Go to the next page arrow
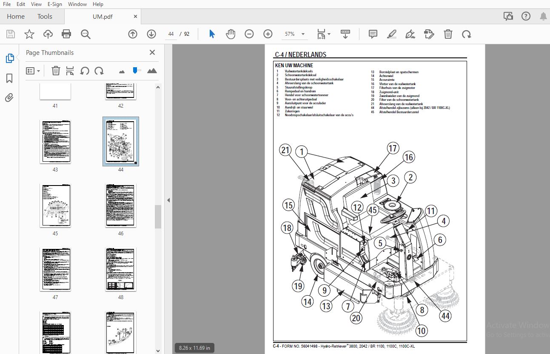Viewport: 550px width, 354px height. click(151, 34)
